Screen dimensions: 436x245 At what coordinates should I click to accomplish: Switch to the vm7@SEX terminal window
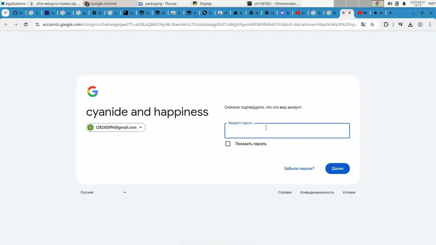coord(274,4)
